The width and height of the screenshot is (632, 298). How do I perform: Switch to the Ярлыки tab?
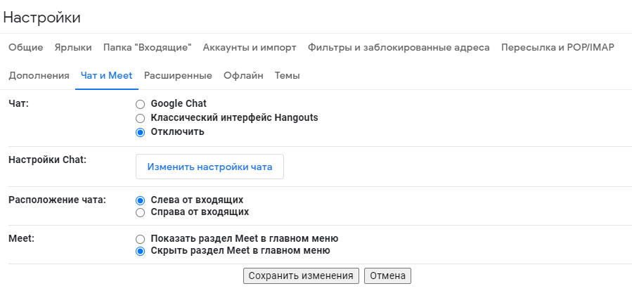tap(73, 48)
